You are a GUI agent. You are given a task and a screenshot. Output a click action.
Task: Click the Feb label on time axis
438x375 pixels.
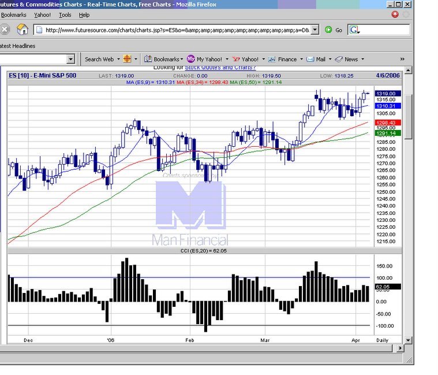pyautogui.click(x=190, y=340)
